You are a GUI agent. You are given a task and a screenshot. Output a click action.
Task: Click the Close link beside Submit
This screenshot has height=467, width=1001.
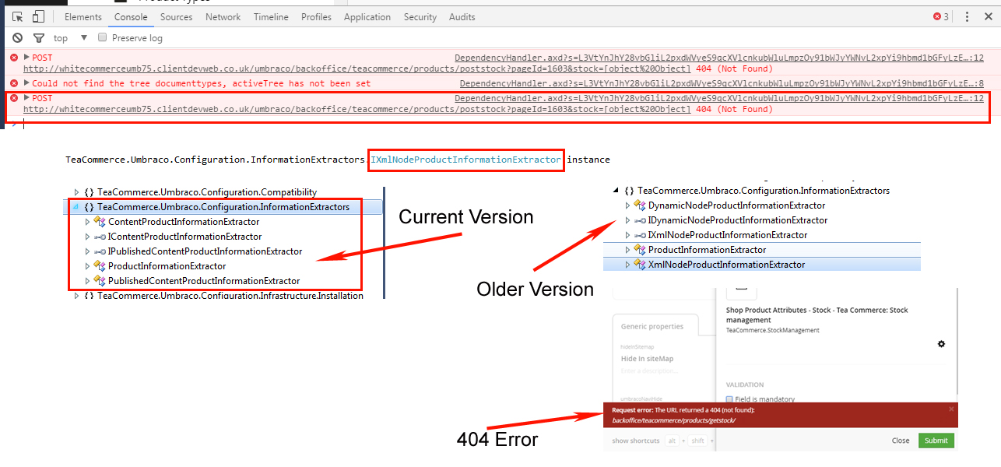coord(901,441)
